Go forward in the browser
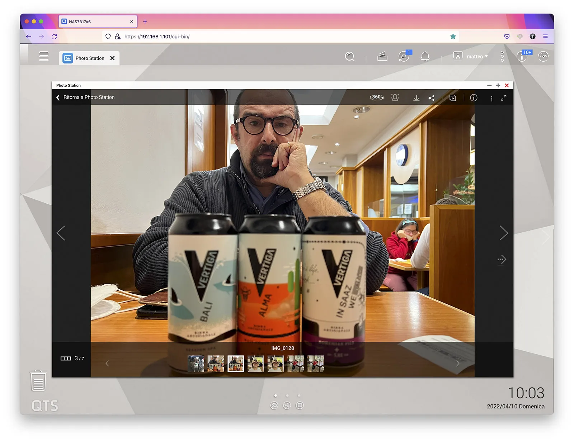This screenshot has width=574, height=441. click(x=41, y=37)
